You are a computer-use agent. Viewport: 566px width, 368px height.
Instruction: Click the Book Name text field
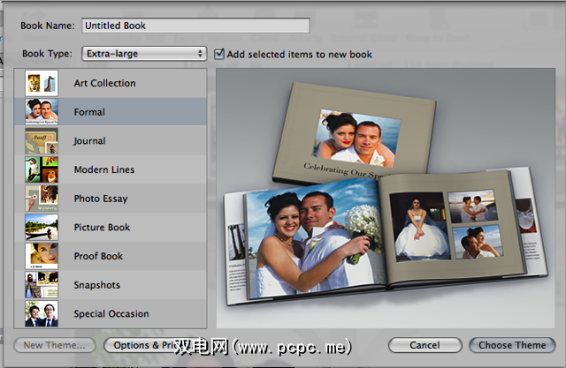pos(195,26)
